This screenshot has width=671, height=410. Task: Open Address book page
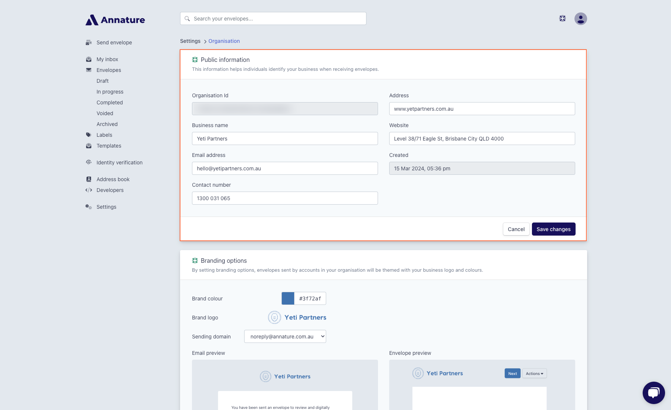tap(113, 179)
